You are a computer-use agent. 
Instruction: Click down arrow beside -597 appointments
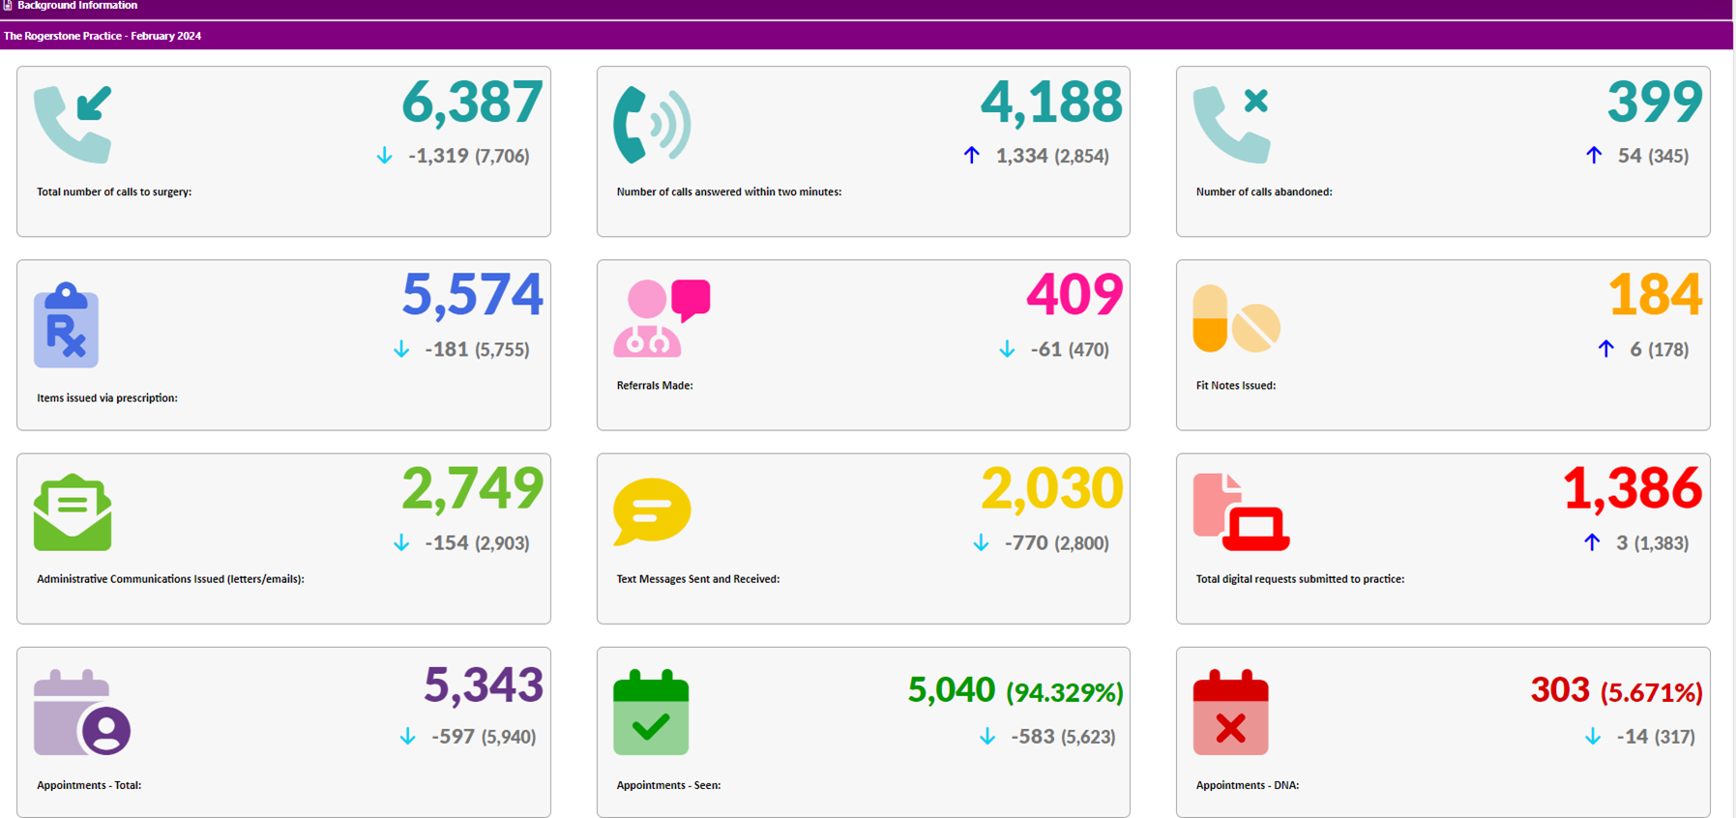408,737
